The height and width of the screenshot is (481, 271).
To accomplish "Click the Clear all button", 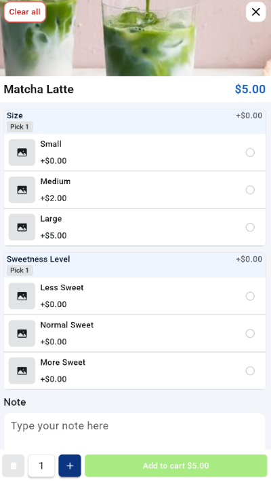I will point(25,12).
